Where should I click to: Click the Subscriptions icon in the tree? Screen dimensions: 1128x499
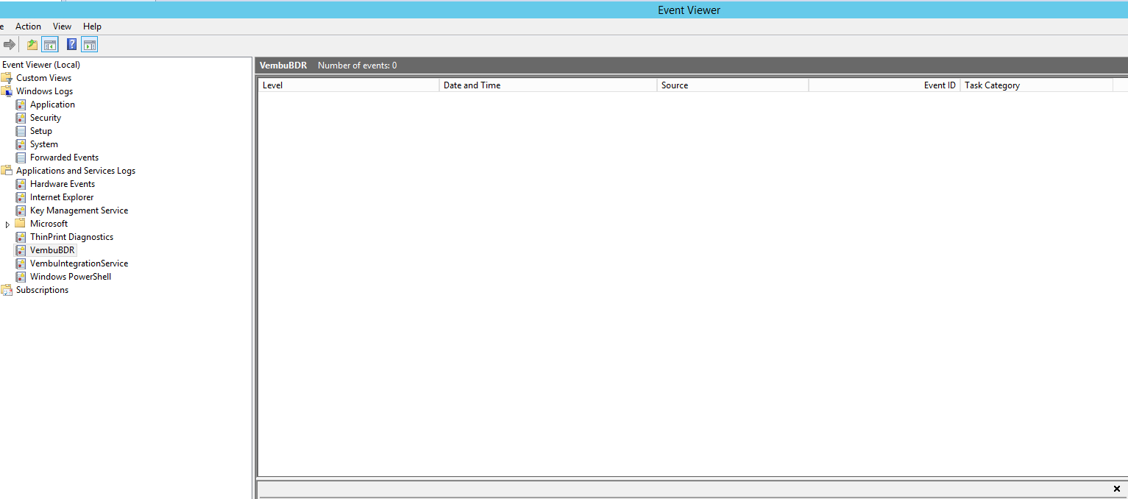(x=7, y=290)
